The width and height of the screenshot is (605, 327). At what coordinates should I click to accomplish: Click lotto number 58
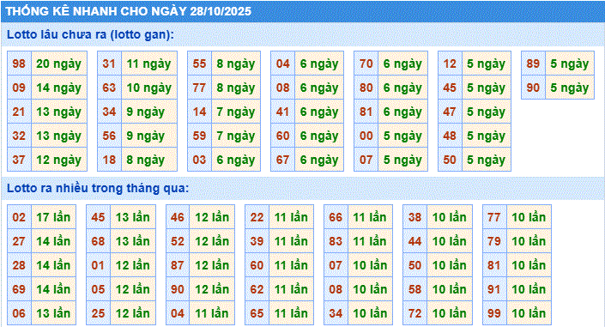[415, 289]
